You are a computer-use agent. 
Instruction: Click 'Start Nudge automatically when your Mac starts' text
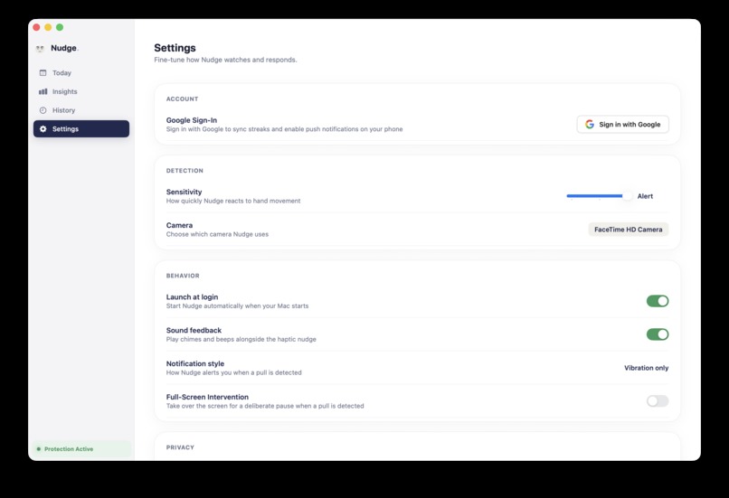click(x=237, y=305)
